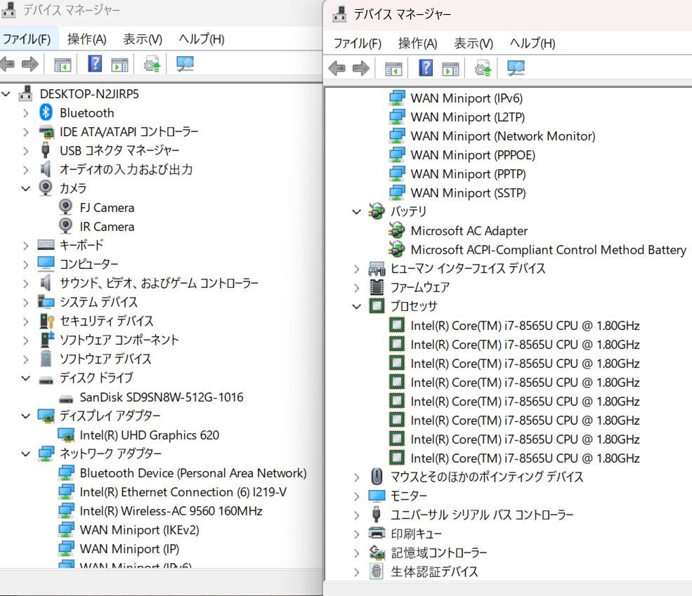Select the FJ Camera device icon
The width and height of the screenshot is (692, 596).
pyautogui.click(x=65, y=207)
